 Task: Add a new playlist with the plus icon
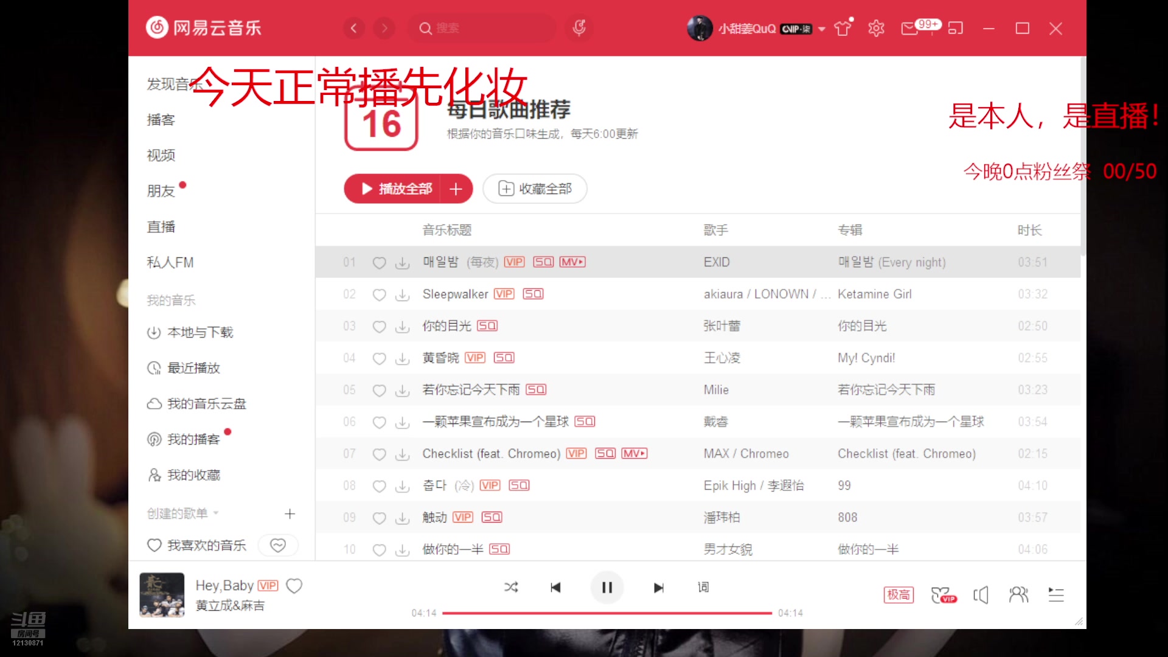click(x=290, y=514)
